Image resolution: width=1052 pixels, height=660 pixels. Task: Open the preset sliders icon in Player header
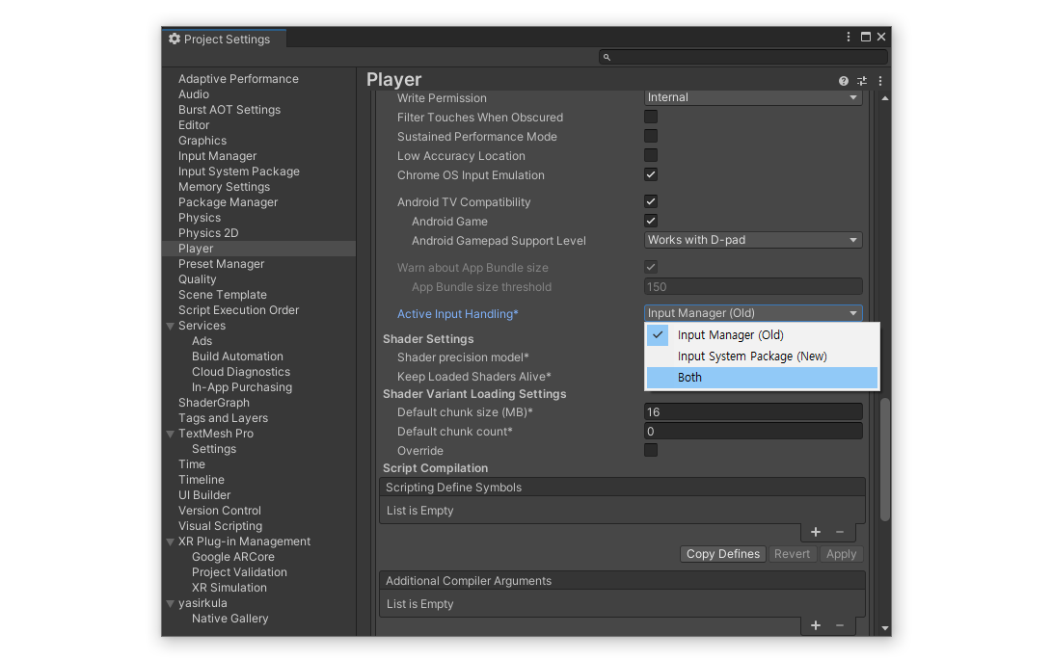pos(862,81)
